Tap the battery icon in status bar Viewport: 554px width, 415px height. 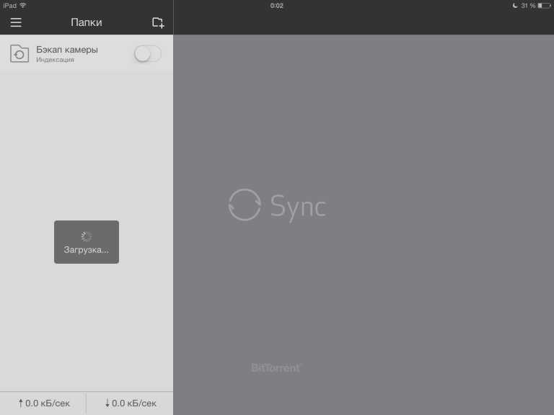pyautogui.click(x=545, y=6)
